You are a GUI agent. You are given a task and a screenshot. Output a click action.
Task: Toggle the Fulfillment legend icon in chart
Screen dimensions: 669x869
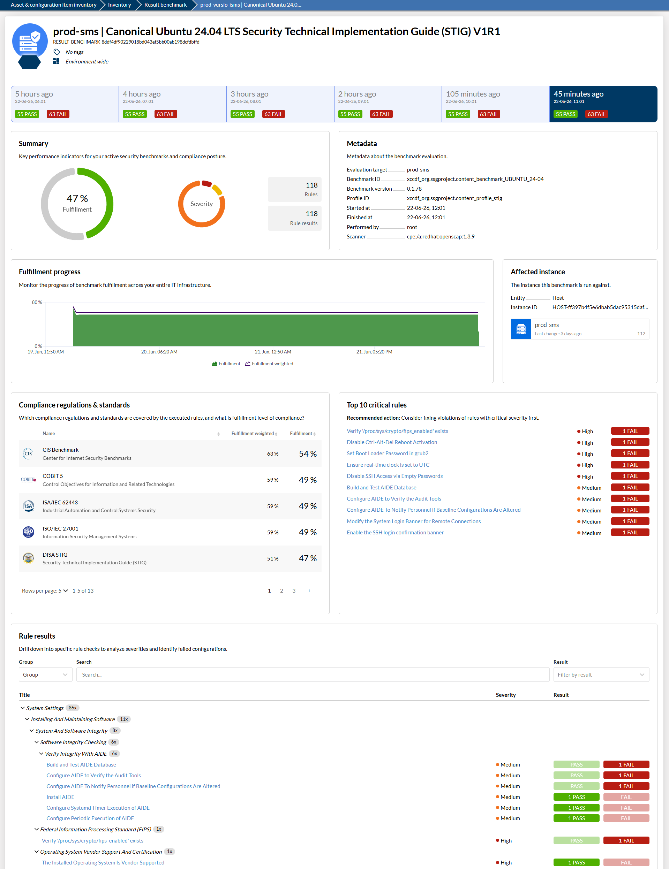(x=215, y=364)
